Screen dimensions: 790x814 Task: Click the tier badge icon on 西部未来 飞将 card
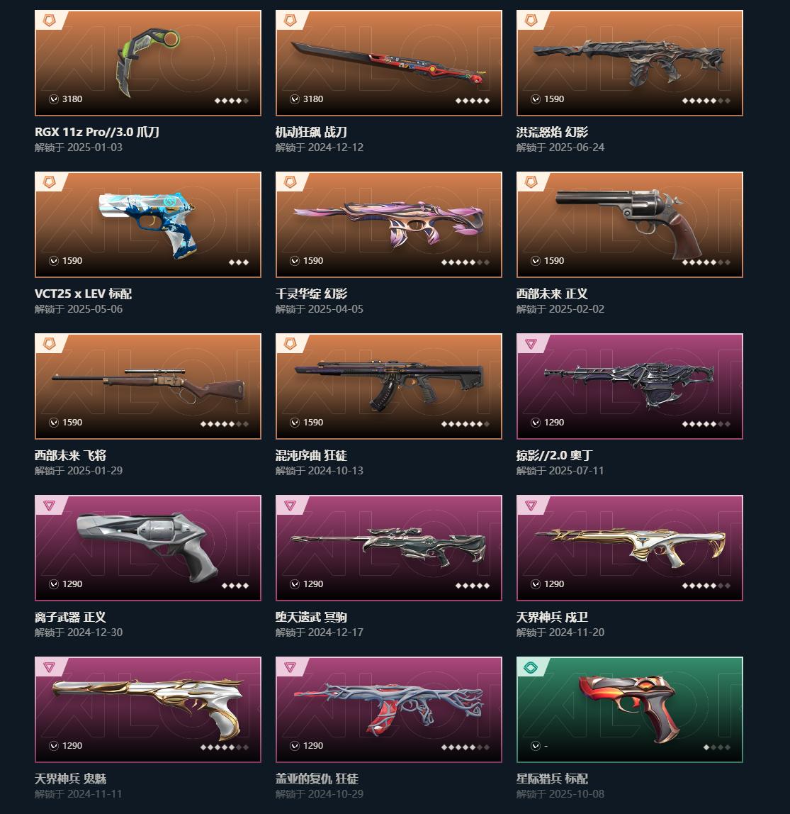50,344
